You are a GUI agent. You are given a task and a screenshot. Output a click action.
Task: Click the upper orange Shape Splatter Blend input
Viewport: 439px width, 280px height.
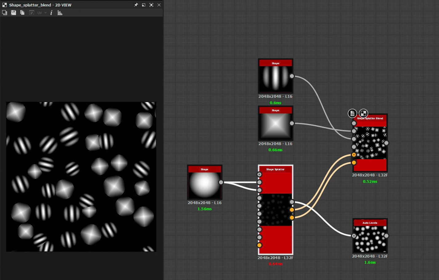point(354,155)
